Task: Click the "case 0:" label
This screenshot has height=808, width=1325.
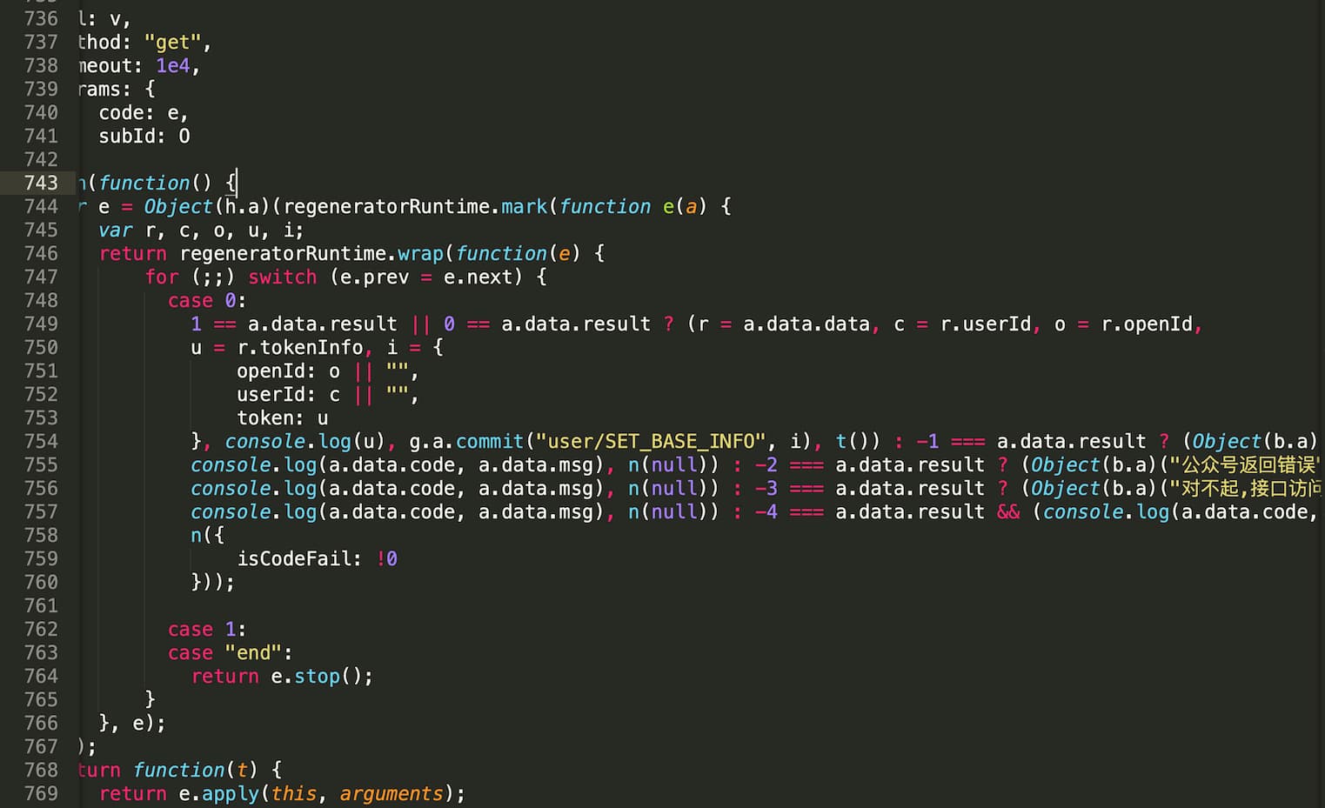Action: tap(206, 300)
